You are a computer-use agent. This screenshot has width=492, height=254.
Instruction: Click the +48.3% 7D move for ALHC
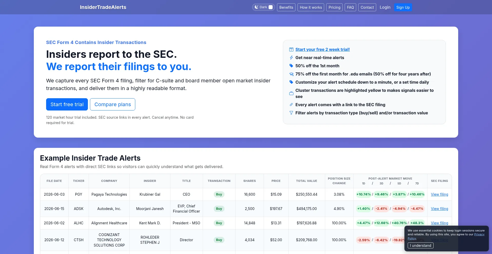pos(417,223)
